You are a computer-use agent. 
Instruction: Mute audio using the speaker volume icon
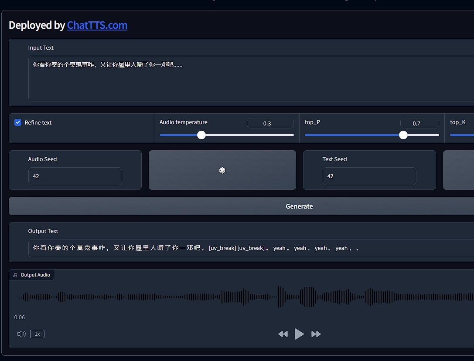tap(21, 334)
